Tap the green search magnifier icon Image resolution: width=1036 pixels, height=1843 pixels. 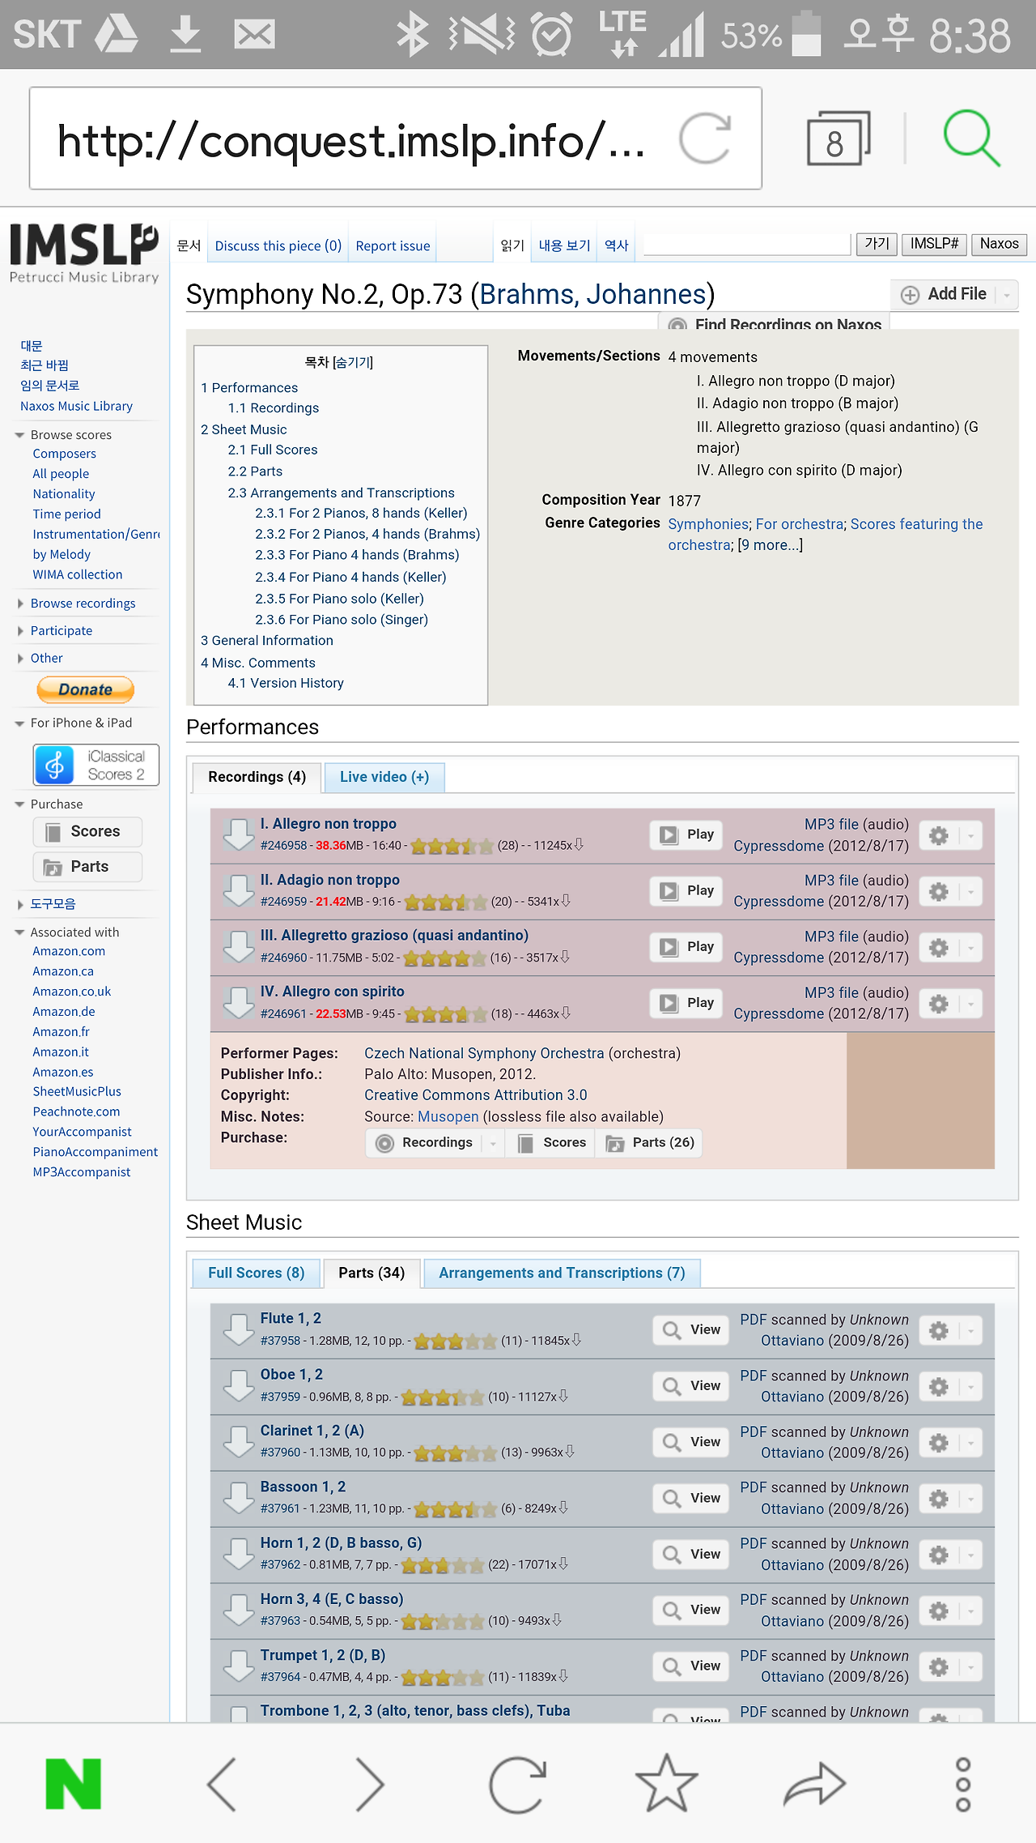pyautogui.click(x=971, y=139)
